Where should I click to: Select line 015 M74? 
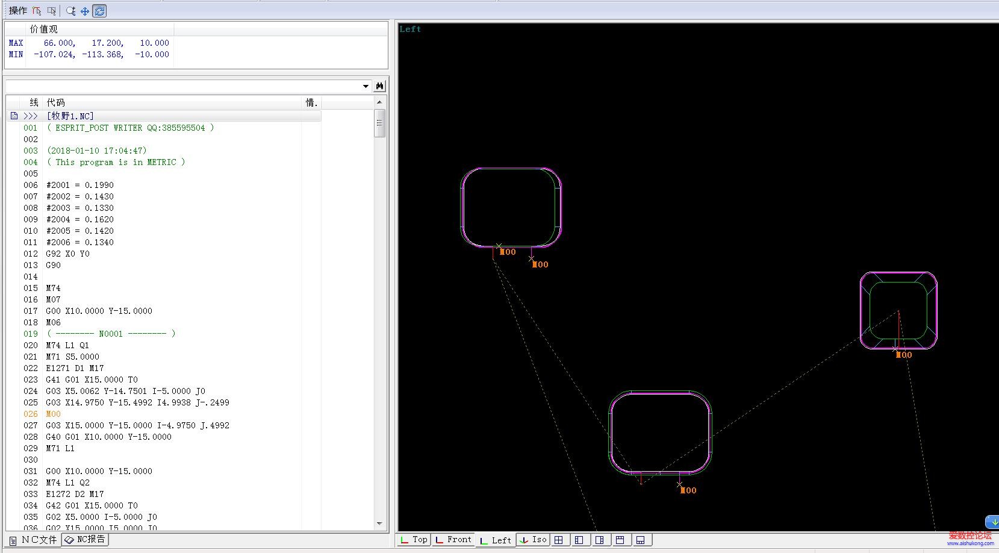point(164,288)
